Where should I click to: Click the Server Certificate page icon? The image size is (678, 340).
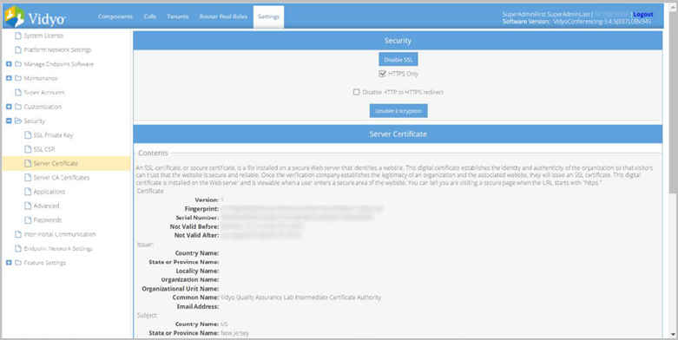[28, 163]
